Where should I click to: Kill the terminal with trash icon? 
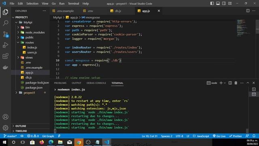[236, 83]
